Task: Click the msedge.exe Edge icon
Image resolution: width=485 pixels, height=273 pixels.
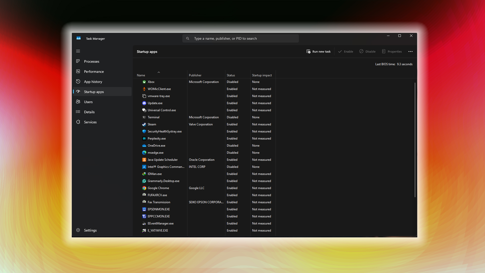Action: coord(144,153)
